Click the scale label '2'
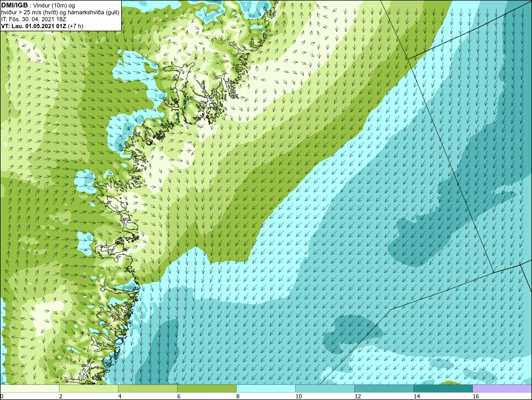This screenshot has width=532, height=400. pyautogui.click(x=61, y=396)
